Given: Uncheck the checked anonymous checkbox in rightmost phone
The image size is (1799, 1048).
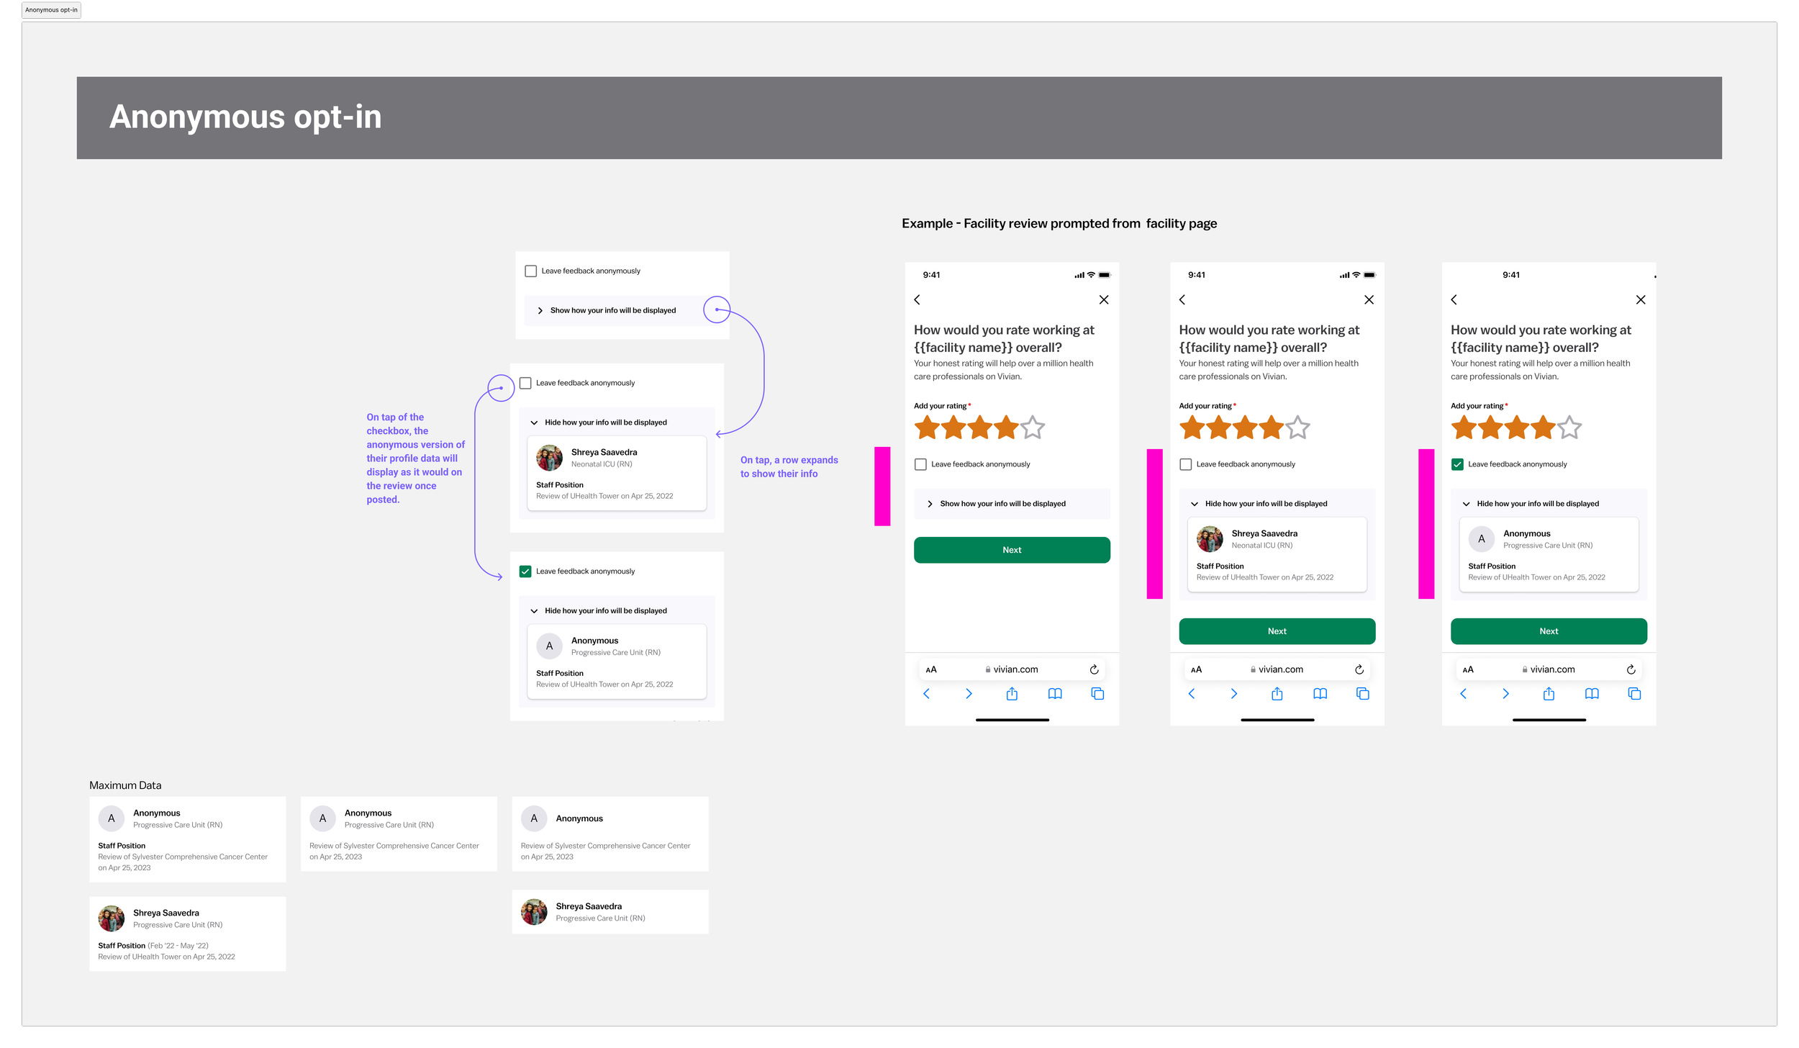Looking at the screenshot, I should tap(1457, 464).
